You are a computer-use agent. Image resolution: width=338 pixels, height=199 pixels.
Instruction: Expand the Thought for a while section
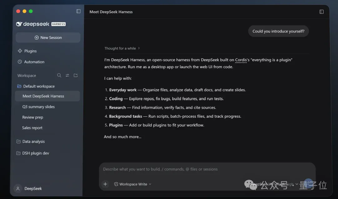point(122,48)
